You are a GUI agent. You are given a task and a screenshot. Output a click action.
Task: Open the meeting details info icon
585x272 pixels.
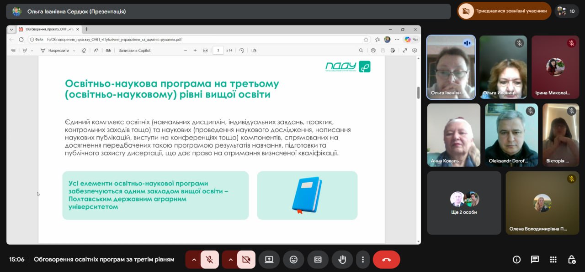coord(516,260)
